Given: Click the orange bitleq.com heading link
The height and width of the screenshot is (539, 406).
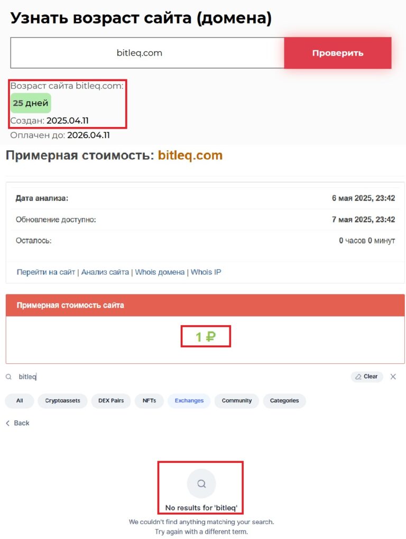Looking at the screenshot, I should click(x=190, y=156).
